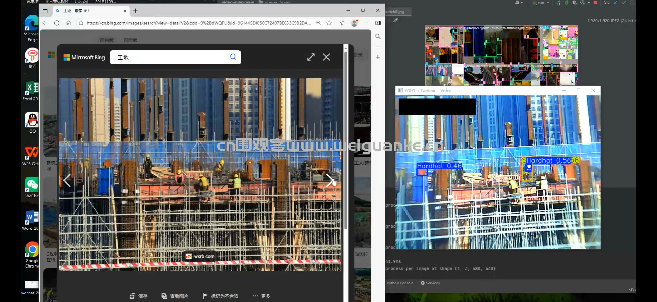This screenshot has height=302, width=657.
Task: Open Edge's home page icon
Action: click(x=68, y=23)
